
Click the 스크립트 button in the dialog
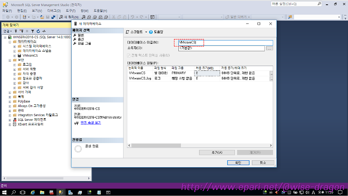pyautogui.click(x=134, y=32)
